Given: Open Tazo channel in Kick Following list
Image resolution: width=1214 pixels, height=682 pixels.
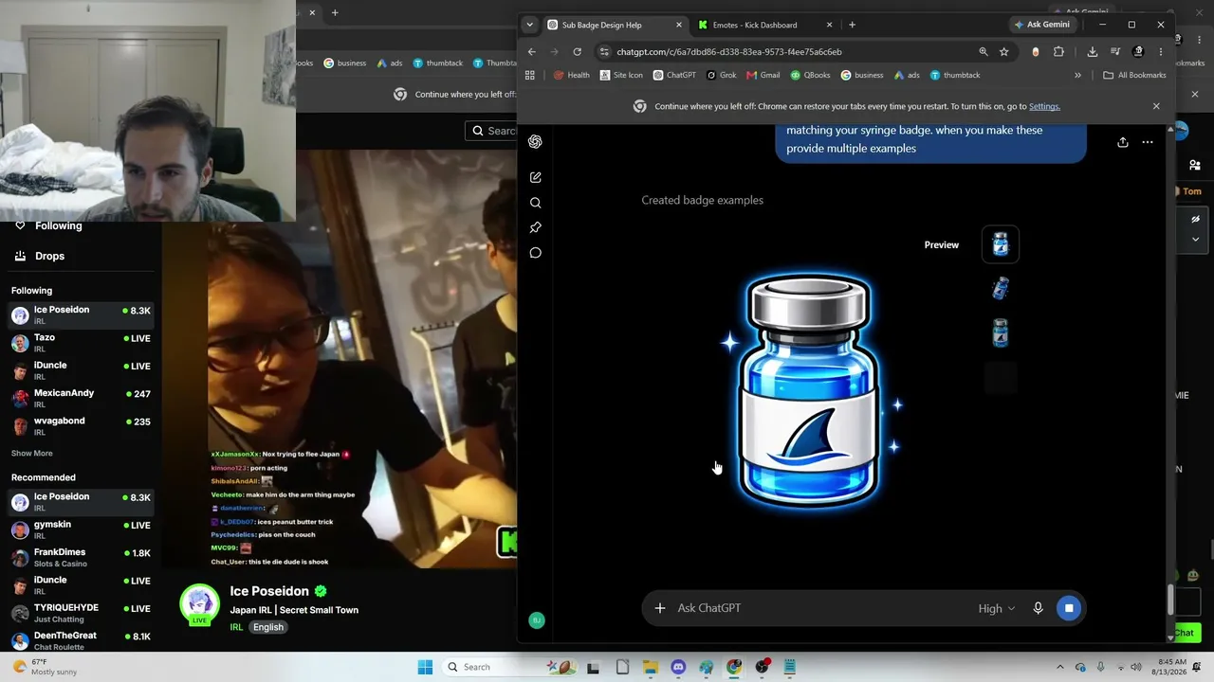Looking at the screenshot, I should coord(81,342).
